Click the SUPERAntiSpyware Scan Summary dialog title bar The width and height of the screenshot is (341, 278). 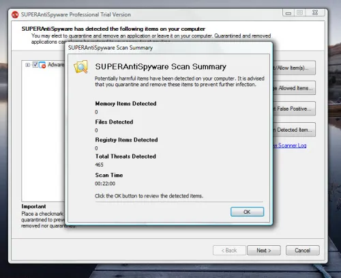168,48
